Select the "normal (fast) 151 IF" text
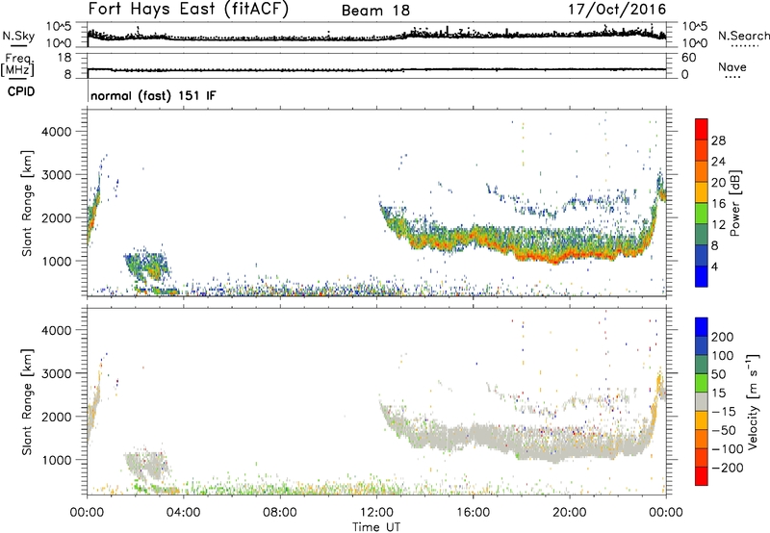Image resolution: width=770 pixels, height=533 pixels. click(x=153, y=95)
